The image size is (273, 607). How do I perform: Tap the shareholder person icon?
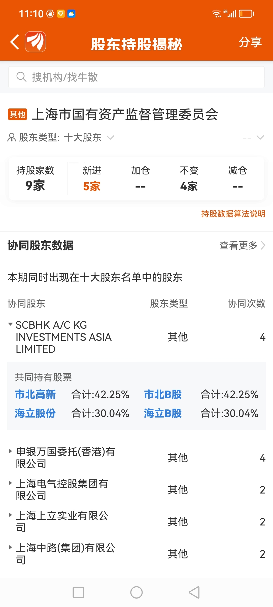(x=12, y=138)
